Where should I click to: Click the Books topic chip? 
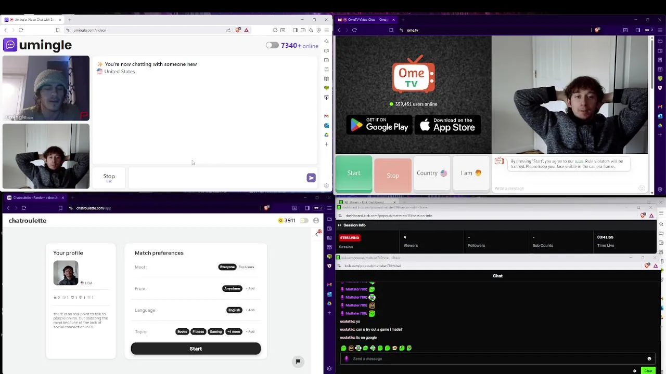(182, 331)
